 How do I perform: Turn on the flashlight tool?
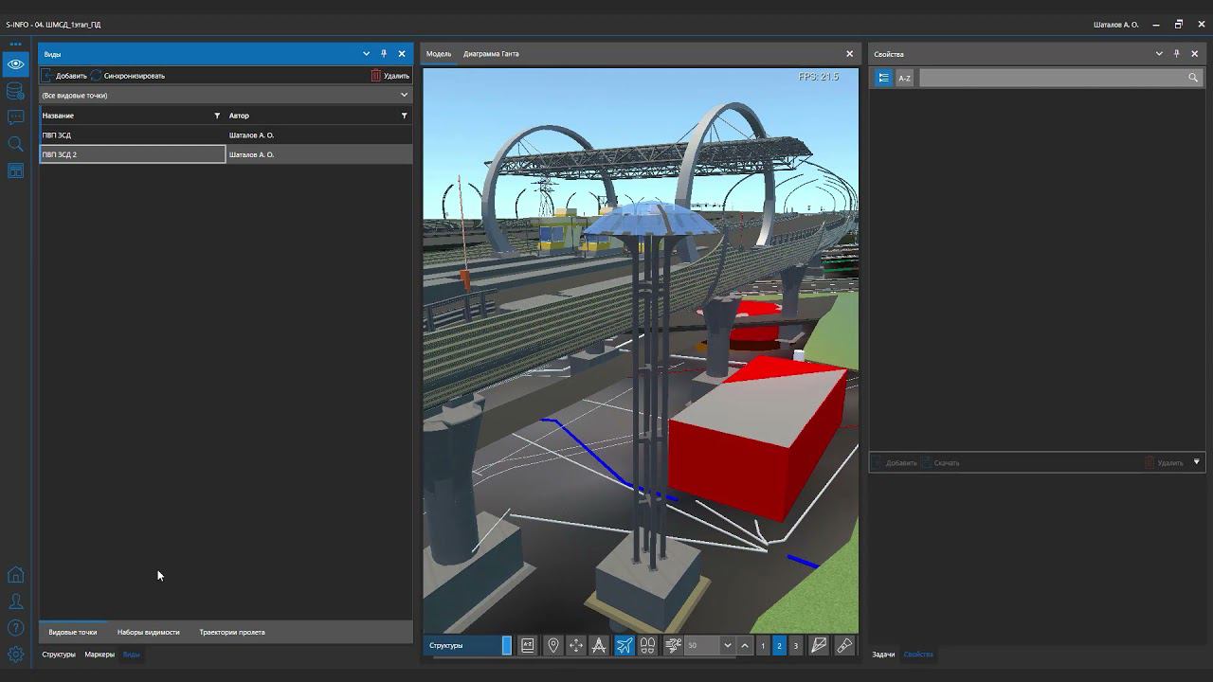843,645
